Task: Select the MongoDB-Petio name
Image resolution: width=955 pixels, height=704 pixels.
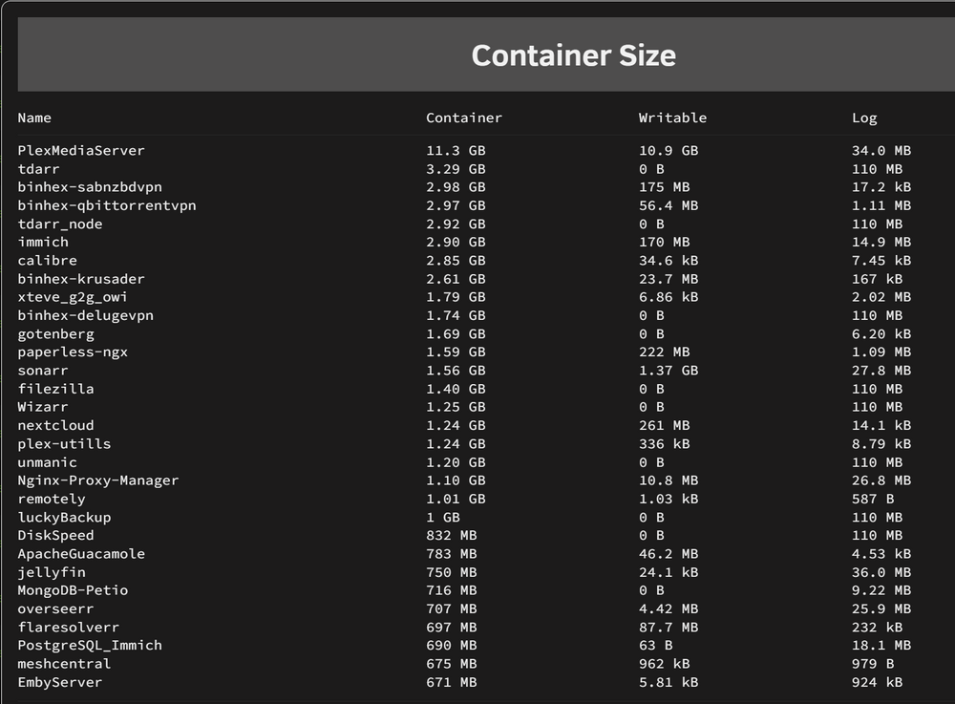Action: 73,590
